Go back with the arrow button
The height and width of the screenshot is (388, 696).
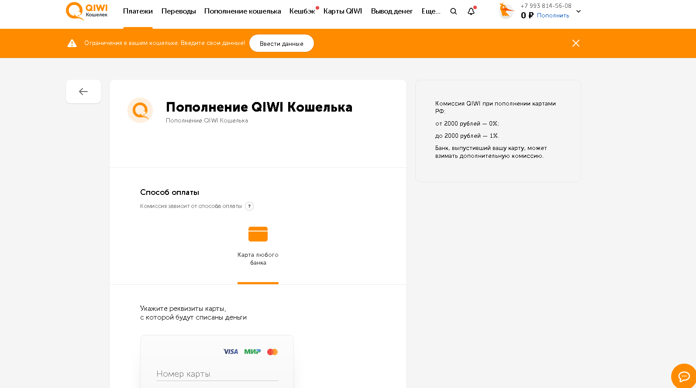tap(83, 92)
